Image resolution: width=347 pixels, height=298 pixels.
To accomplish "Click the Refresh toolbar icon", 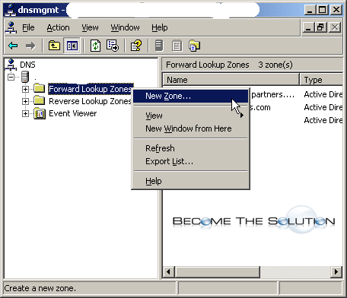I will pos(95,46).
